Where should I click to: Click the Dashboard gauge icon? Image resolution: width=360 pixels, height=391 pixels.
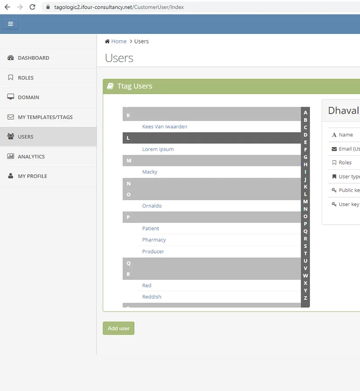11,58
